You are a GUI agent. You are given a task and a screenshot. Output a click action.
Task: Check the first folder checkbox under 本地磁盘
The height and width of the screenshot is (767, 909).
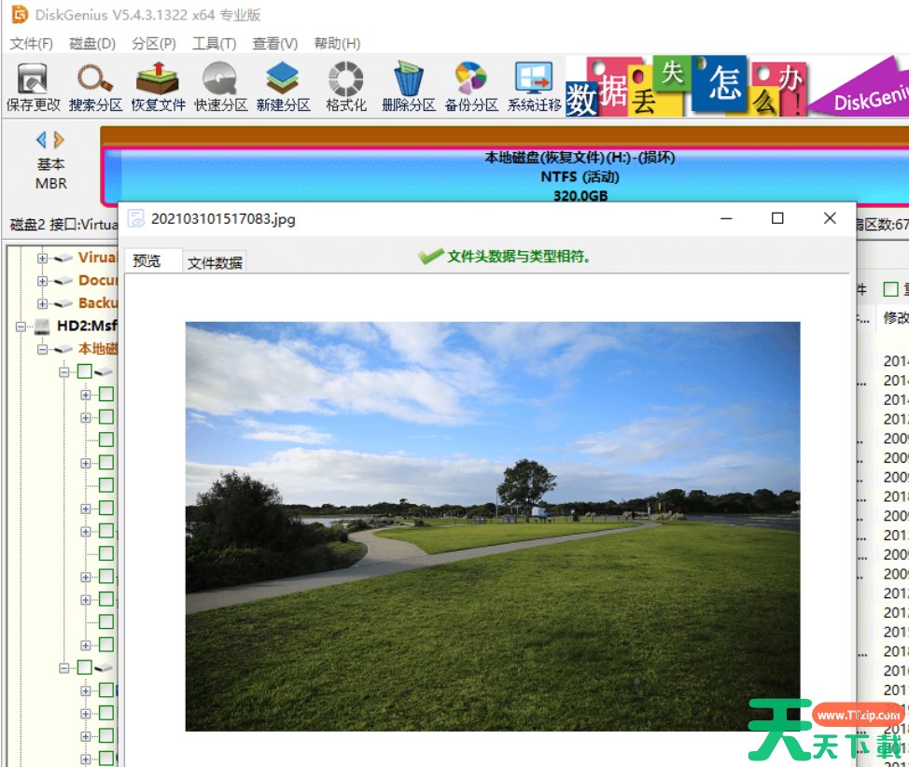[85, 371]
